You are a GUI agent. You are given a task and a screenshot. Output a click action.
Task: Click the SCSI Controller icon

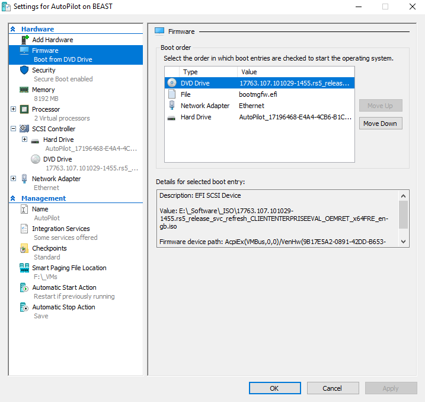pos(24,129)
